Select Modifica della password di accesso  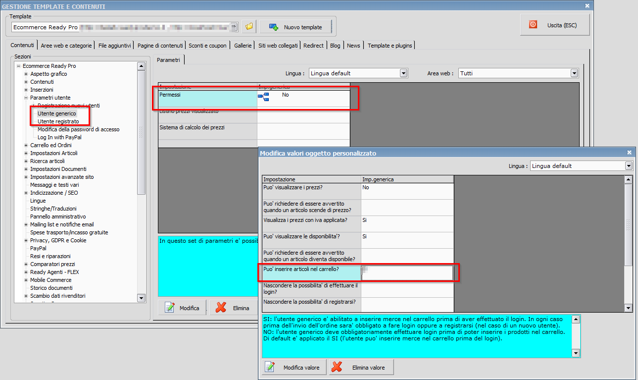click(79, 129)
